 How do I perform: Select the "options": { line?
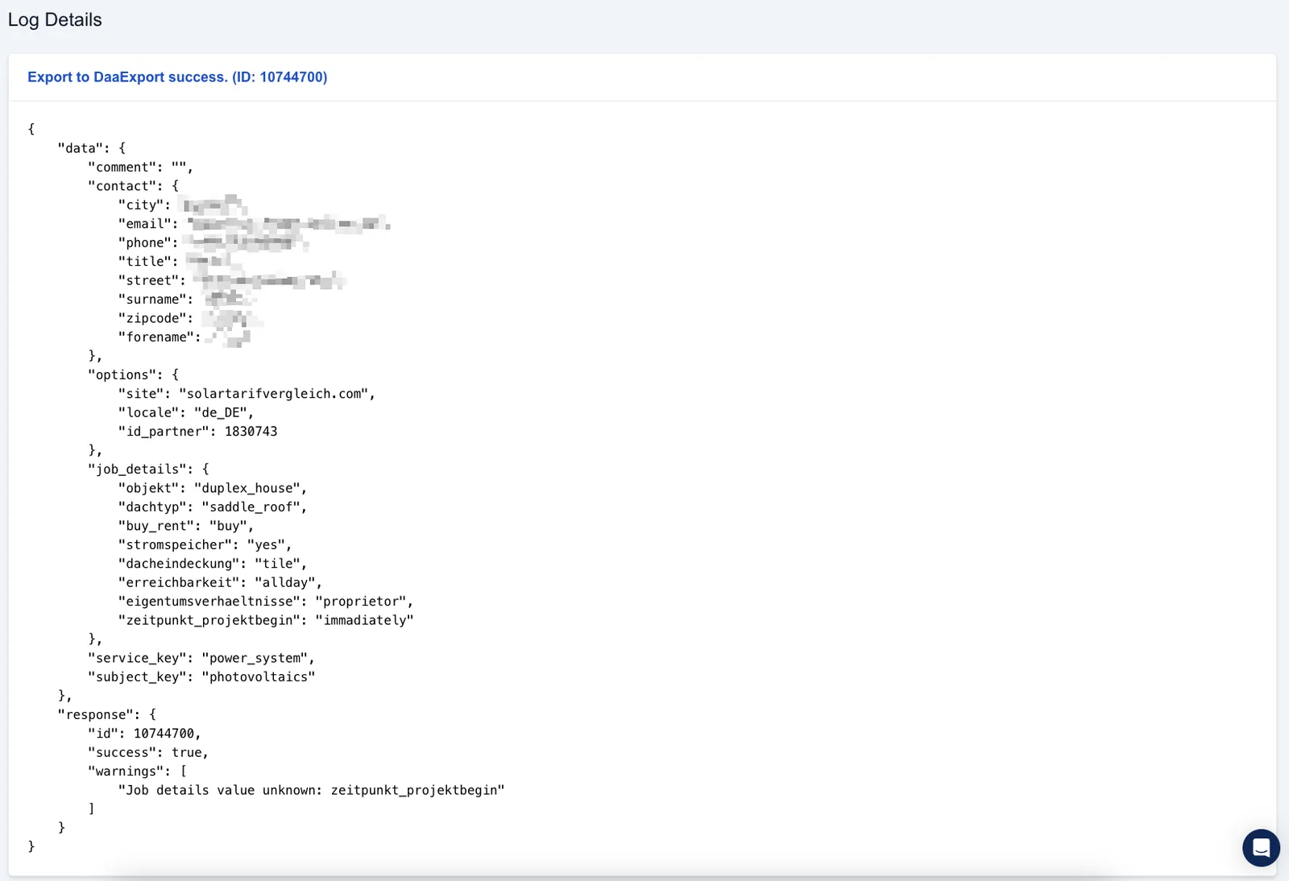[133, 375]
